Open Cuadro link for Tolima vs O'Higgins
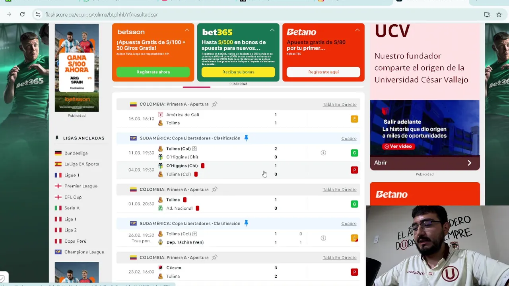This screenshot has height=286, width=509. 349,138
